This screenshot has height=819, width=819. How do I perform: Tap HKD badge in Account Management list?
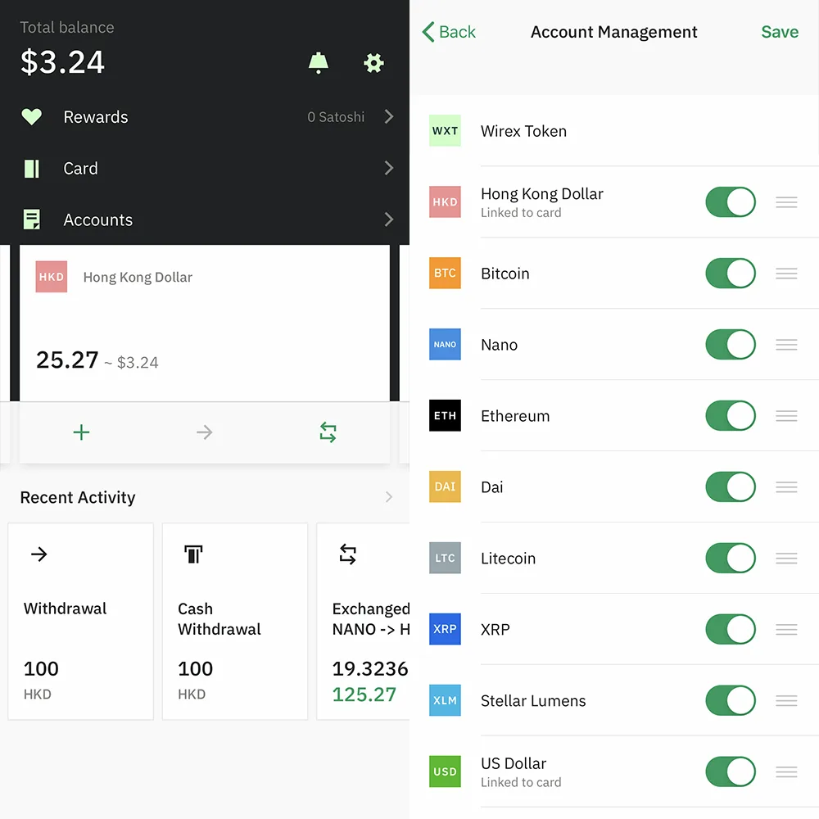click(x=445, y=201)
